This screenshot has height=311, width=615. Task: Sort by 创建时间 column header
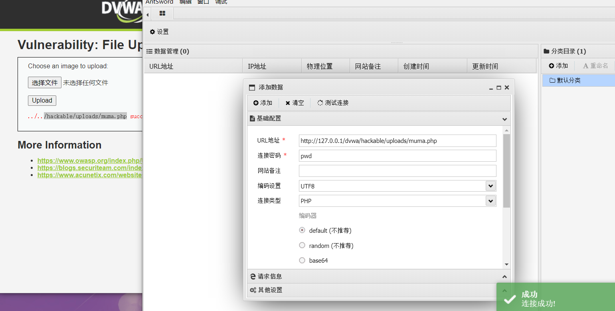(432, 66)
